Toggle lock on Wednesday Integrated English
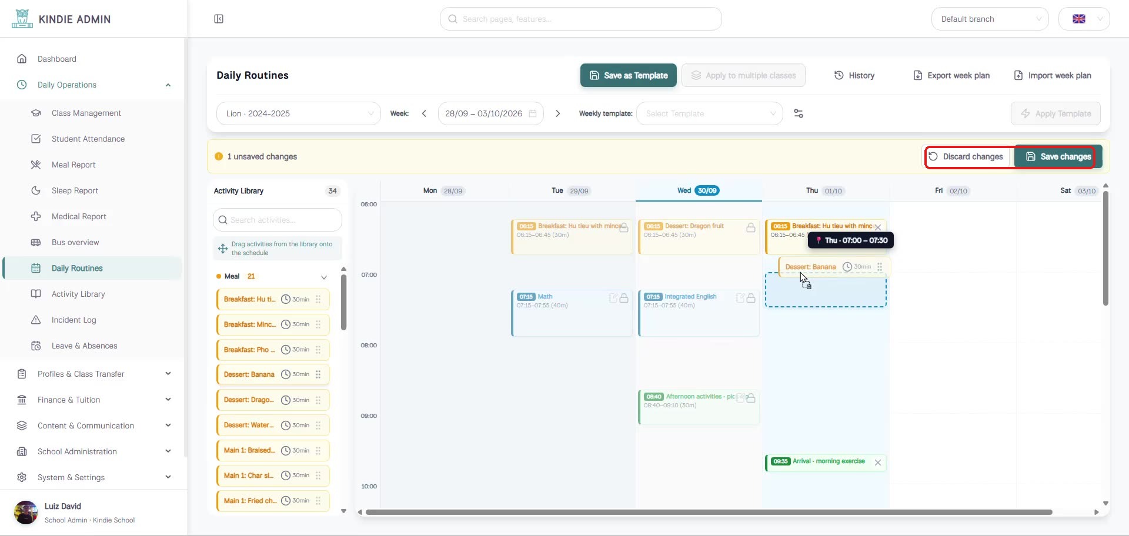The height and width of the screenshot is (536, 1129). pyautogui.click(x=751, y=298)
